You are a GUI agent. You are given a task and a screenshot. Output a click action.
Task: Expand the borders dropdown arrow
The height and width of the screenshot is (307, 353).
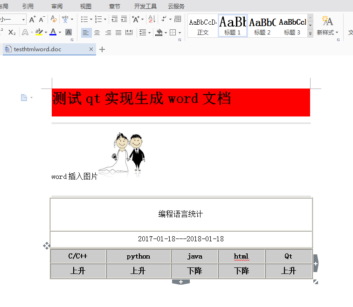coord(180,33)
